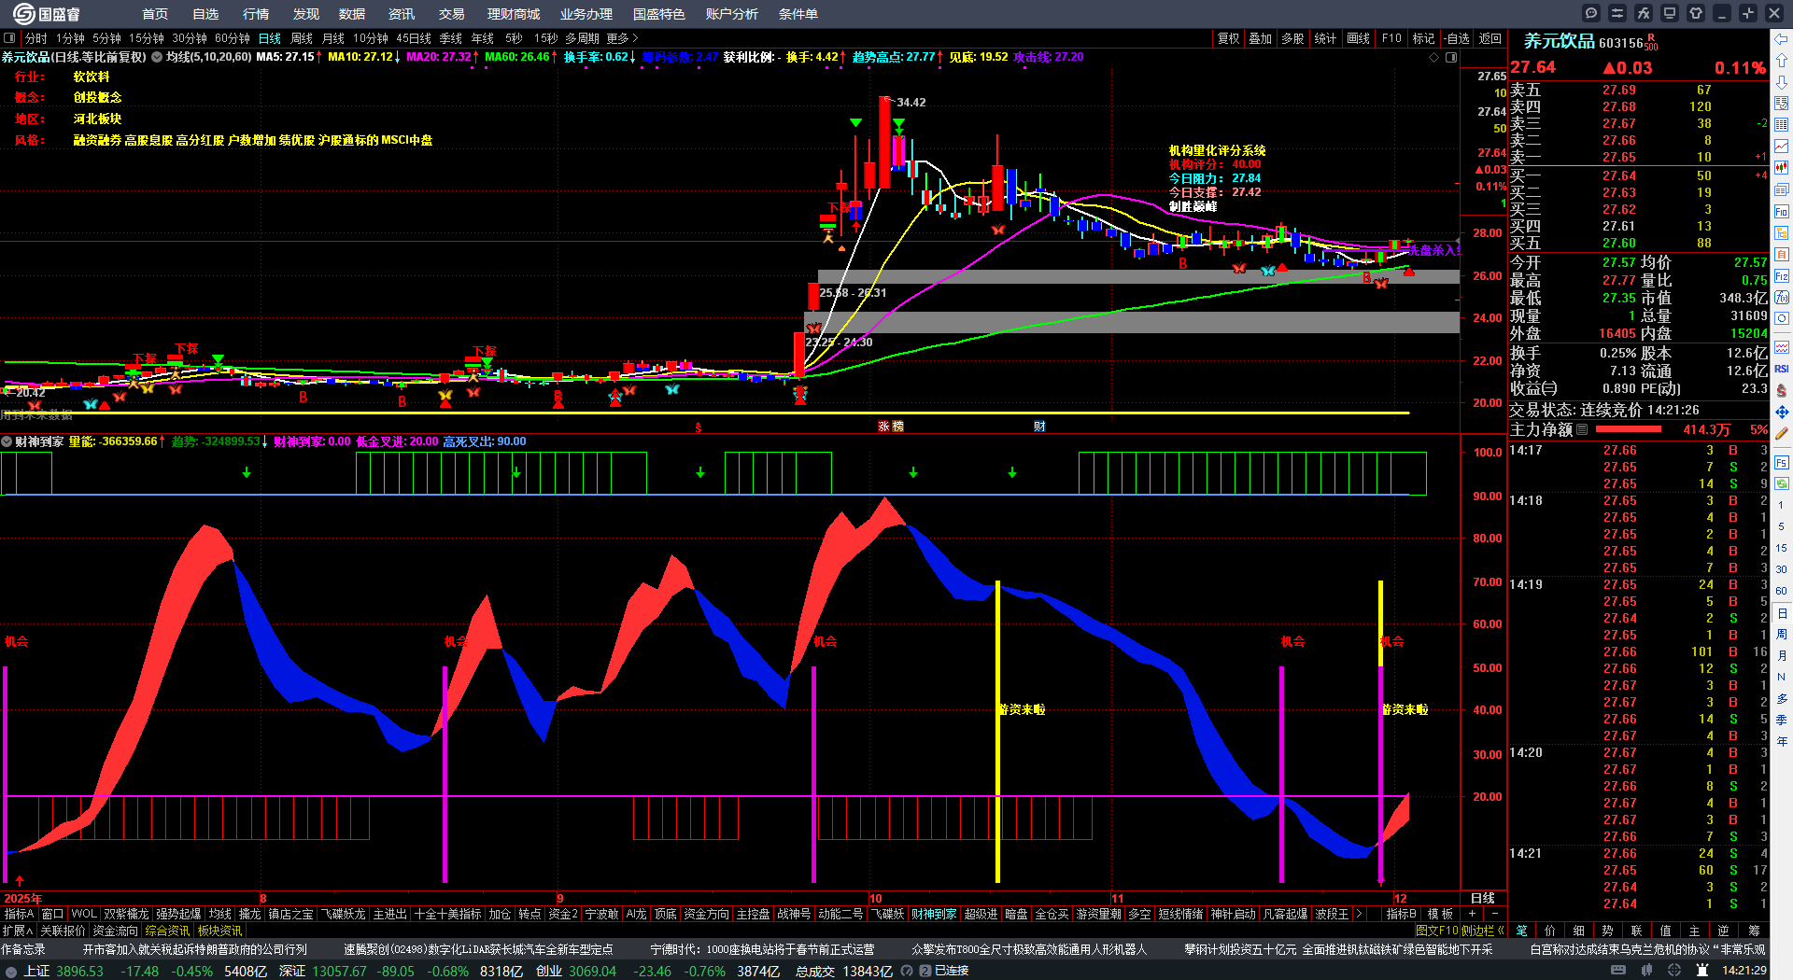Viewport: 1793px width, 980px height.
Task: Select 日 period in right sidebar
Action: click(1782, 613)
